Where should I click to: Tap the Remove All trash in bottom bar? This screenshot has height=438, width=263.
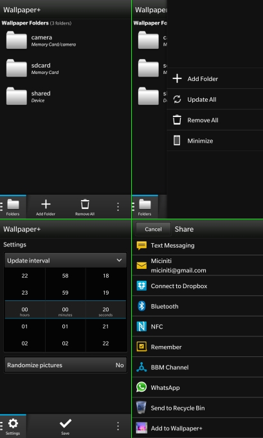coord(85,207)
